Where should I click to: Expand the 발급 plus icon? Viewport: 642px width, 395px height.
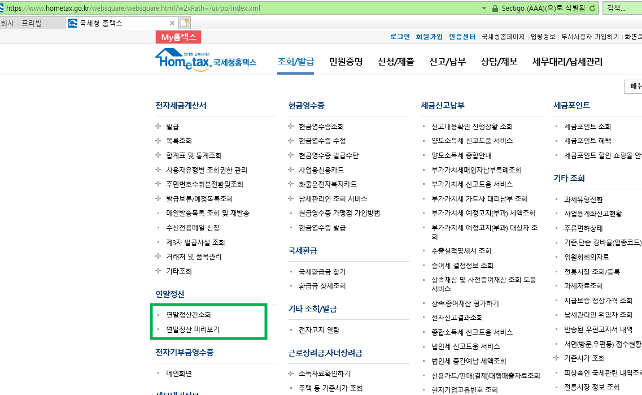tap(158, 126)
